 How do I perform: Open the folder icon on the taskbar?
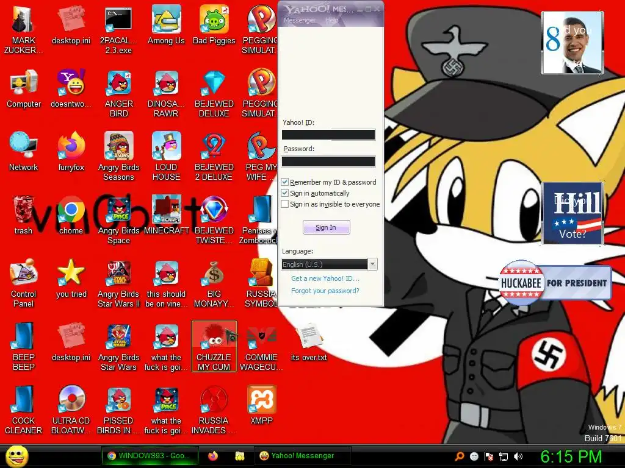[x=239, y=456]
